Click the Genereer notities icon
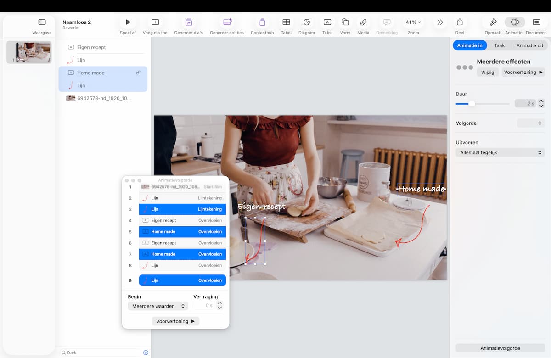The width and height of the screenshot is (551, 358). 227,22
